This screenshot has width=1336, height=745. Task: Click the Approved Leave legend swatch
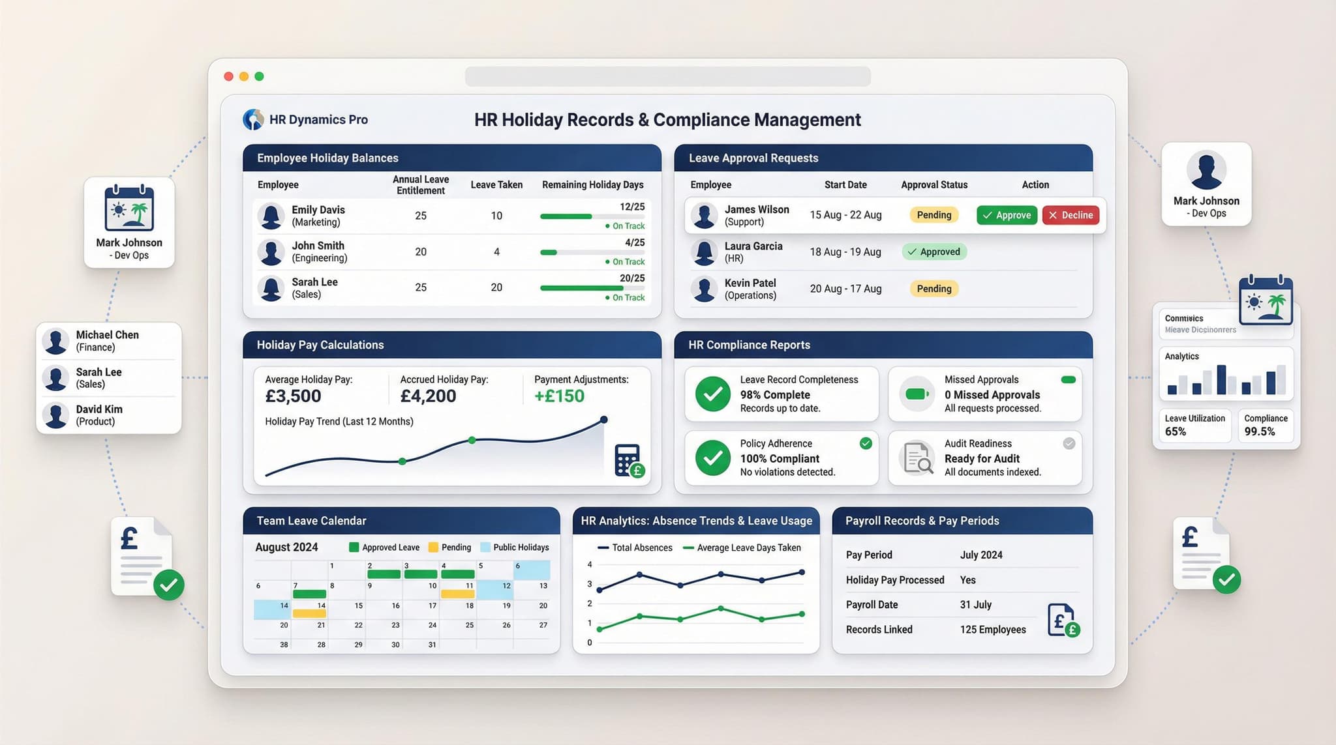coord(354,548)
